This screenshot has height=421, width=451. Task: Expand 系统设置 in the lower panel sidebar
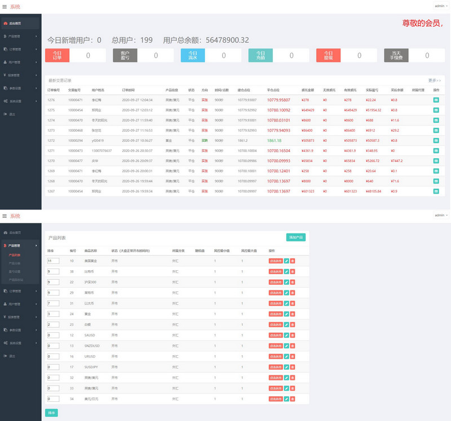(20, 343)
